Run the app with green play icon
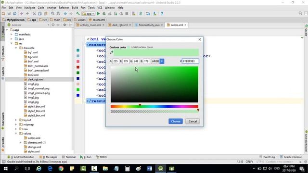 tap(98, 13)
